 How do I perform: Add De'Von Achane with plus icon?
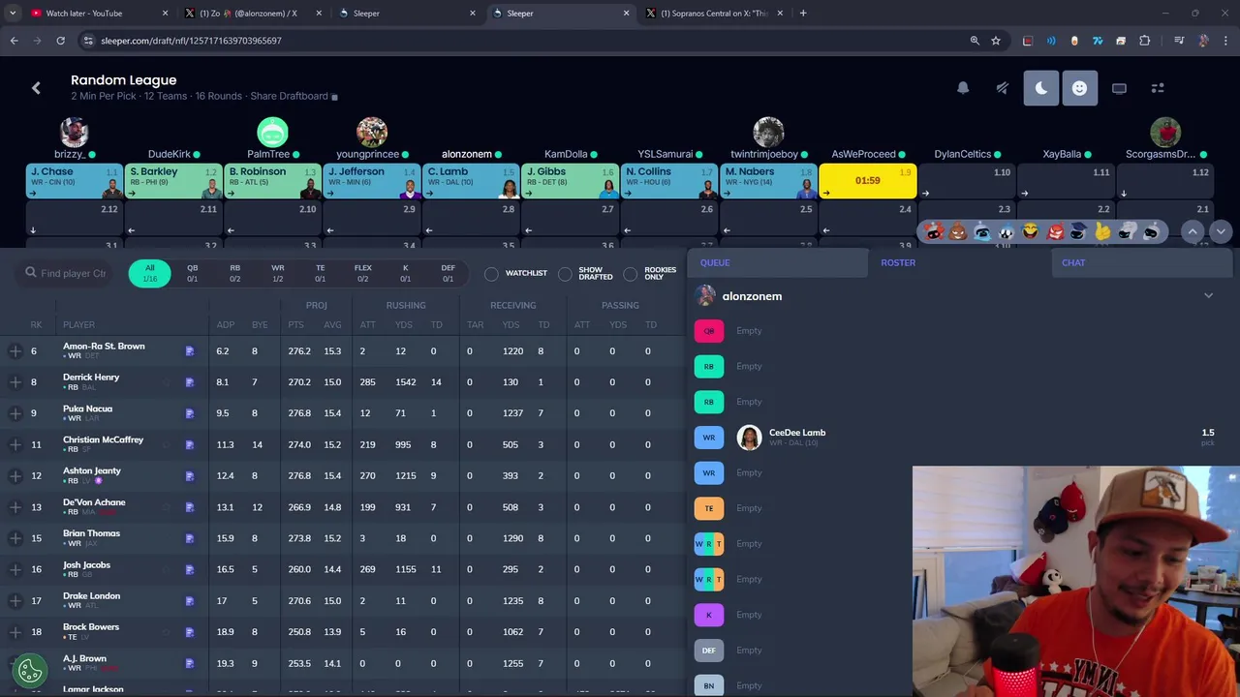click(x=15, y=506)
